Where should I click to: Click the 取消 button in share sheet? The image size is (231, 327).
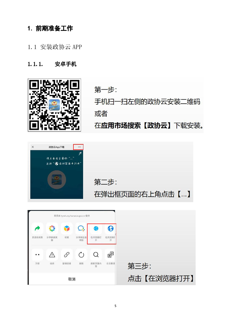pyautogui.click(x=72, y=279)
